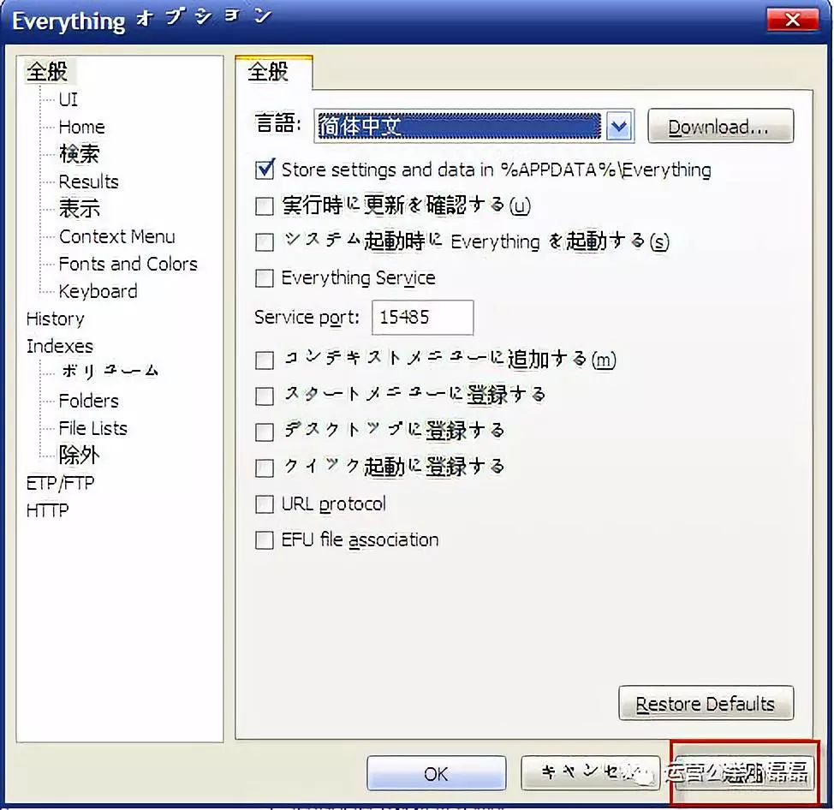Open the Home settings page
Image resolution: width=834 pixels, height=810 pixels.
81,127
